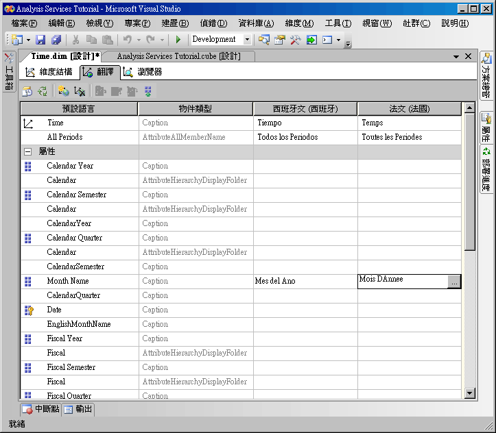The width and height of the screenshot is (496, 433).
Task: Click the Redo arrow icon
Action: pos(151,40)
